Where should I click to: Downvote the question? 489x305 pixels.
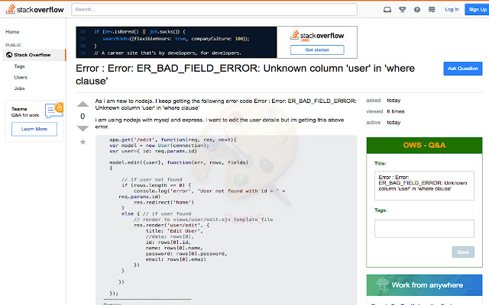point(83,127)
